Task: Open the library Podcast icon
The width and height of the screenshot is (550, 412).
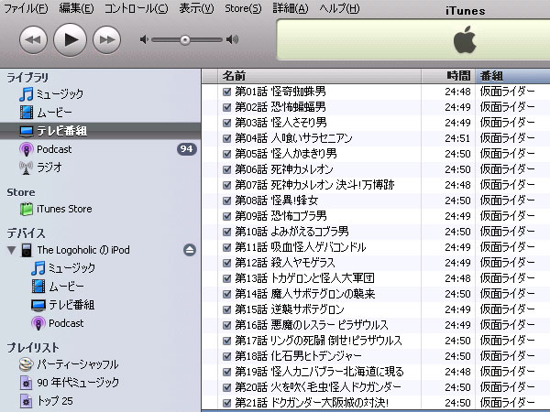Action: [27, 149]
